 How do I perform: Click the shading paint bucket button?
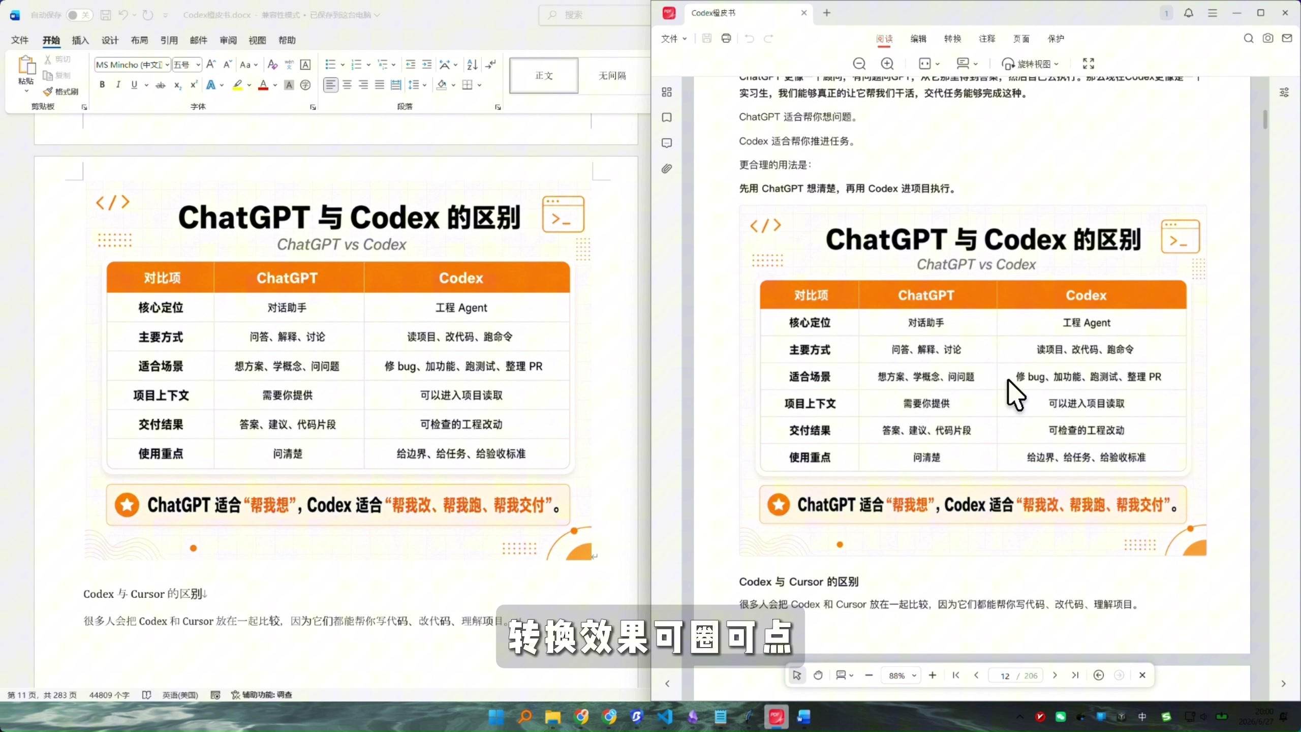pyautogui.click(x=442, y=85)
